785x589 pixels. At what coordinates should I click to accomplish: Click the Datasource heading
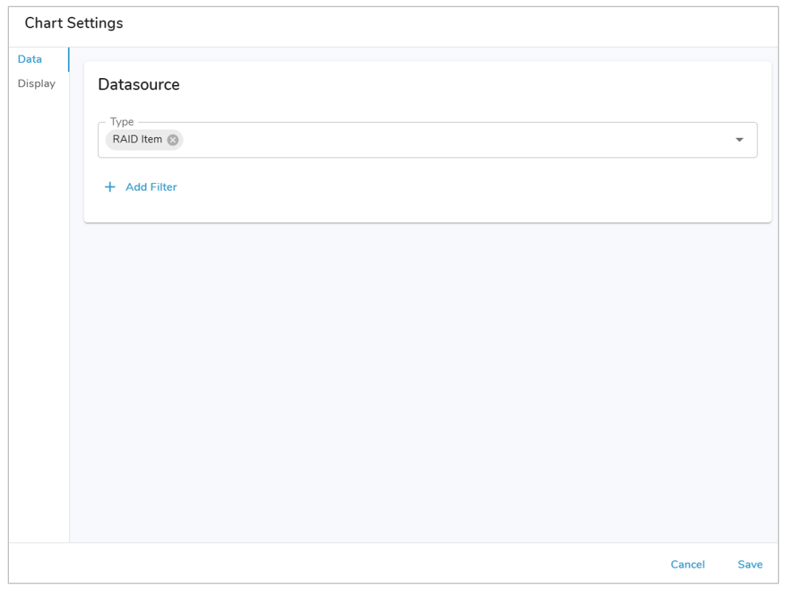tap(139, 85)
